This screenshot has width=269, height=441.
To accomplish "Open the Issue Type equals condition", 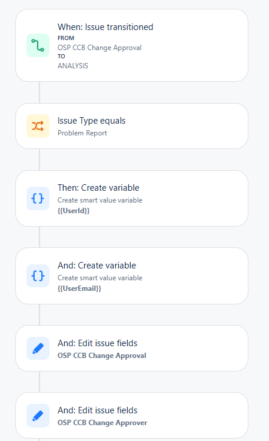I will point(91,121).
